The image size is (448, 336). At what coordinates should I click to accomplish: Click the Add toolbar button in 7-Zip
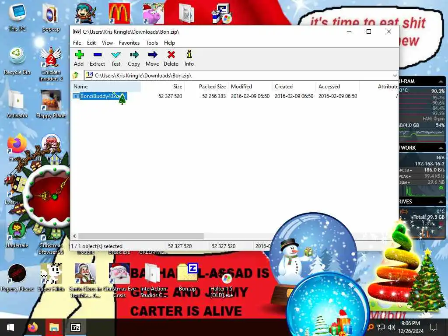click(79, 58)
